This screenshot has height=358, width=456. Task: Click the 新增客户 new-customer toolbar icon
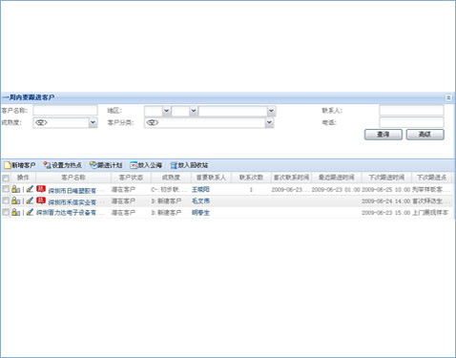tap(7, 165)
